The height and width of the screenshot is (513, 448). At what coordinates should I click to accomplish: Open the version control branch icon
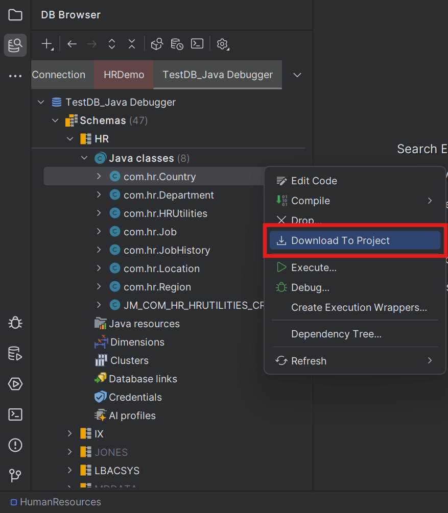click(15, 476)
